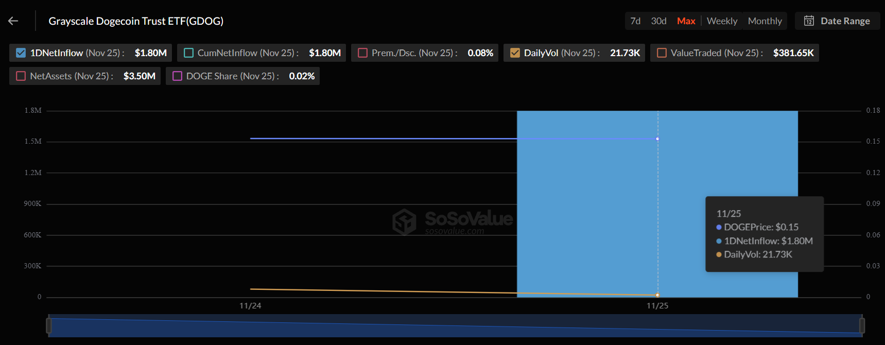The image size is (885, 345).
Task: Switch chart to Weekly interval
Action: [x=722, y=21]
